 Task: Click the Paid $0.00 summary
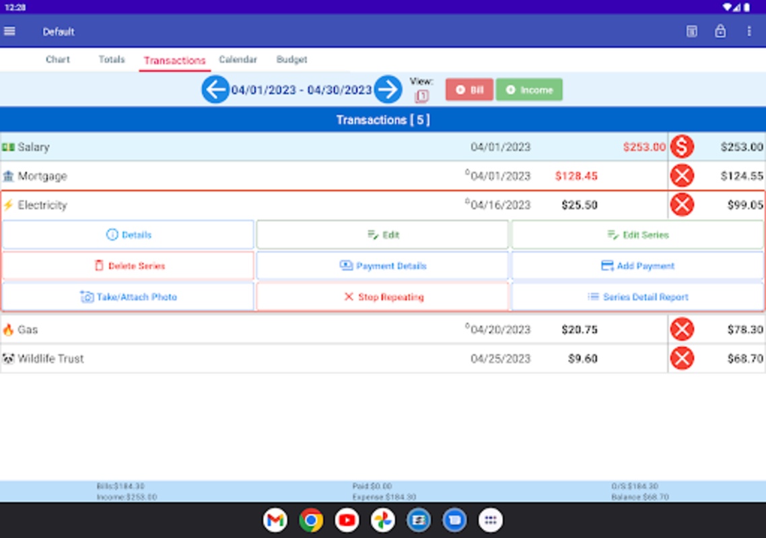pos(372,486)
